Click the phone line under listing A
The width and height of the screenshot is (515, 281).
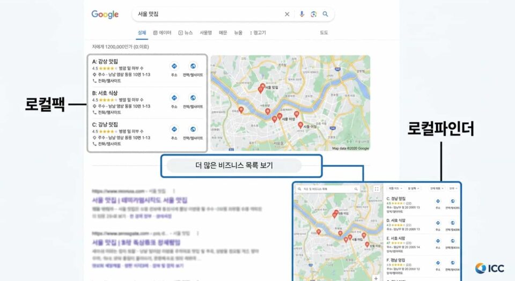[107, 81]
